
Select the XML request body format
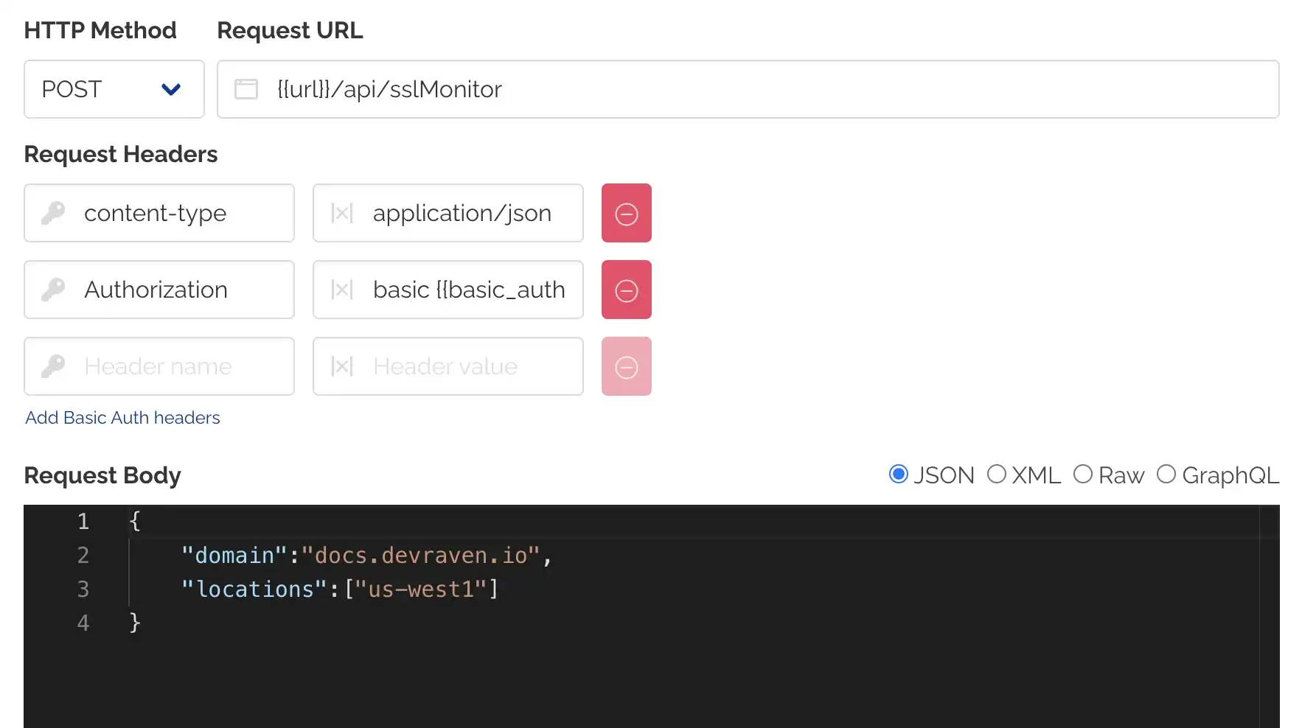point(997,475)
